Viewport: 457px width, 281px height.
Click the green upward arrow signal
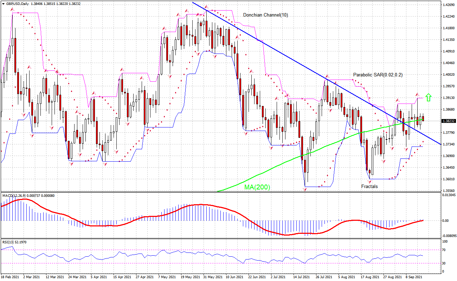(x=428, y=97)
